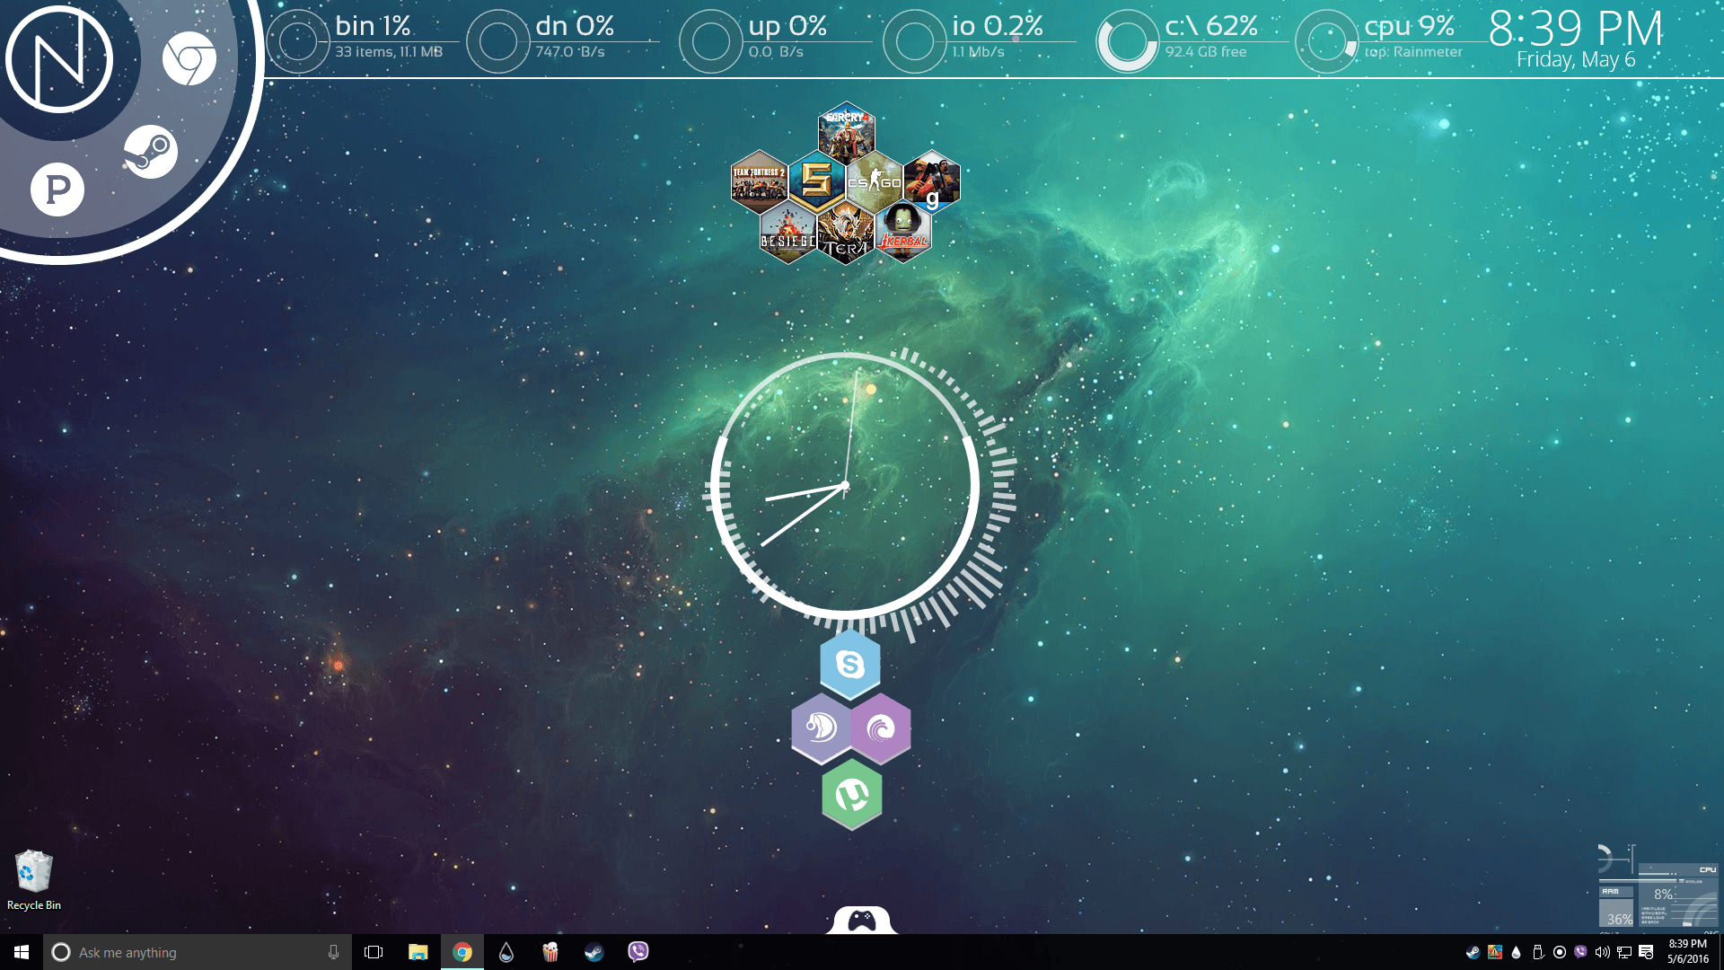
Task: Start Kerbal Space Program hexagon tile
Action: (902, 231)
